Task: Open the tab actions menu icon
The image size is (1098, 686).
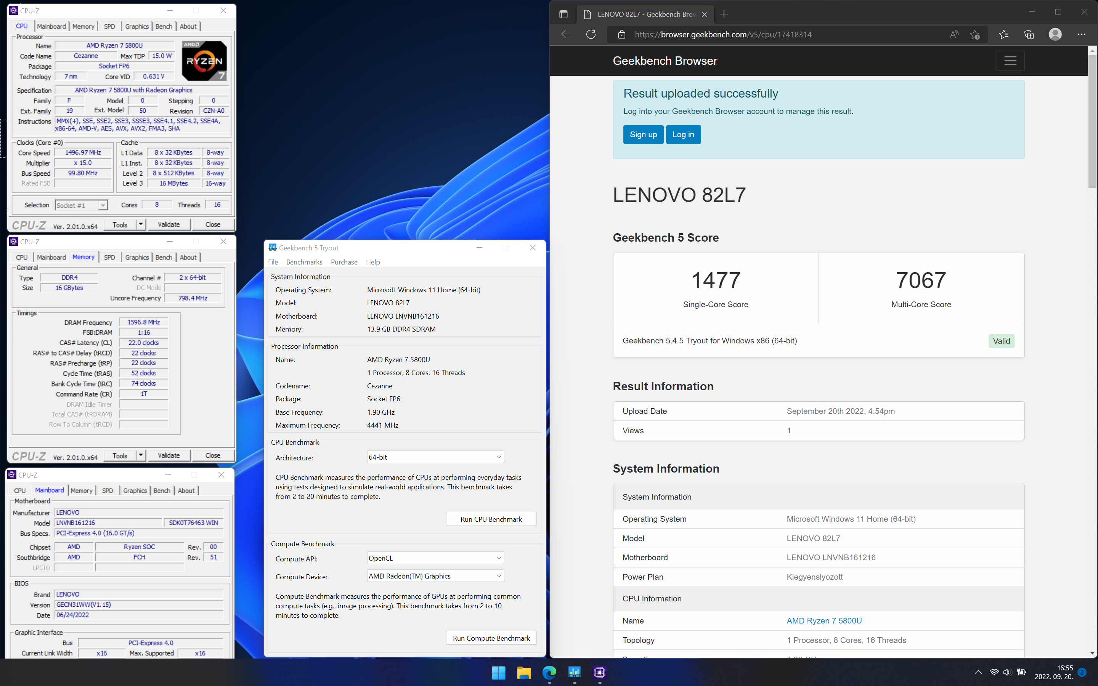Action: 563,14
